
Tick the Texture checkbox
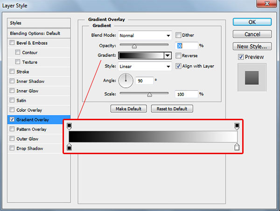[18, 62]
